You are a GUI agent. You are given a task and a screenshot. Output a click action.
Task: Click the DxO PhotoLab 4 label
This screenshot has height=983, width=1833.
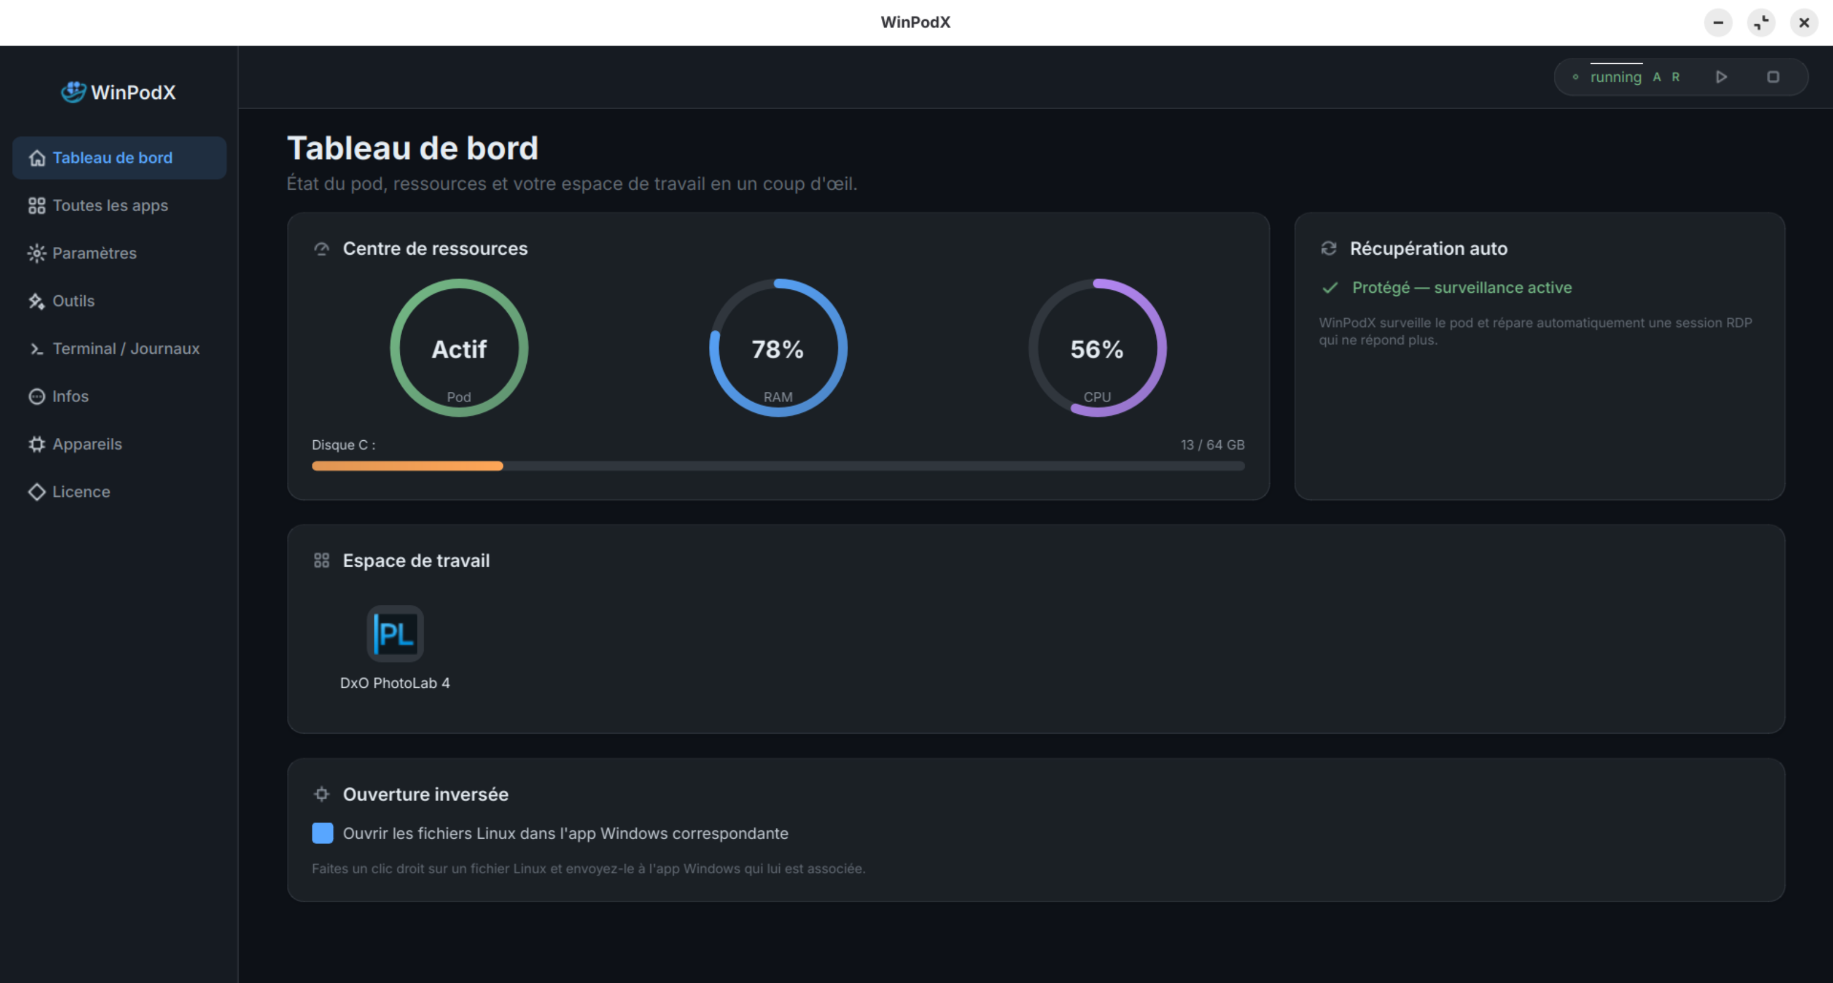[x=395, y=683]
